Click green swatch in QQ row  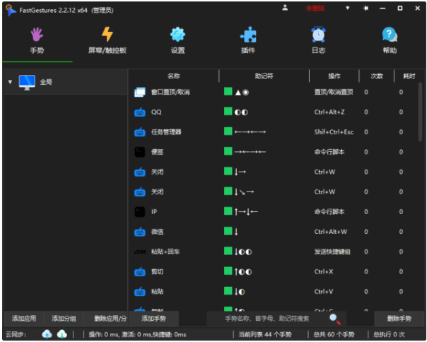coord(228,112)
